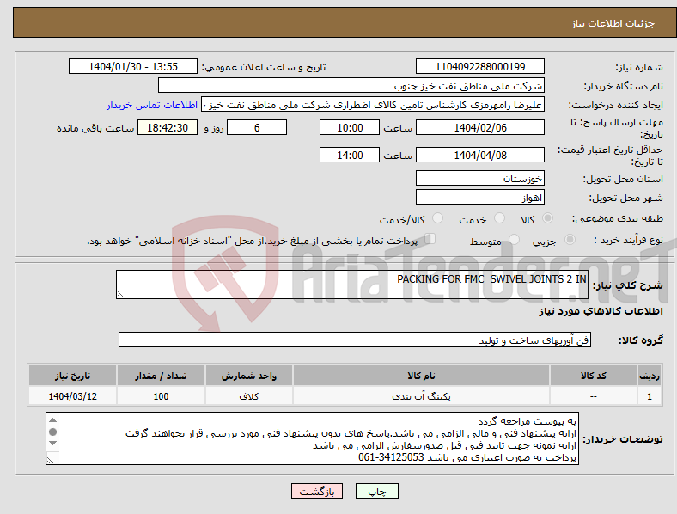Click the buyer notes text area
This screenshot has height=514, width=677.
point(312,438)
